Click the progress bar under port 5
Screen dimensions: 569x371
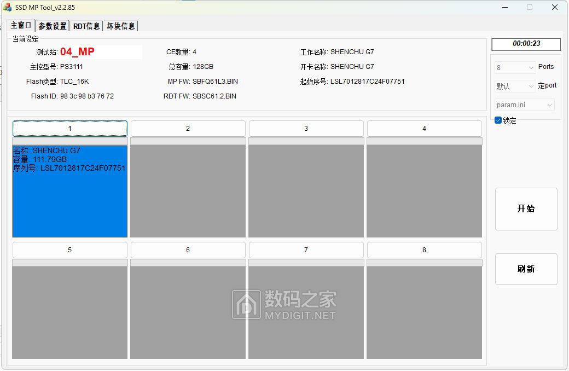pos(69,263)
